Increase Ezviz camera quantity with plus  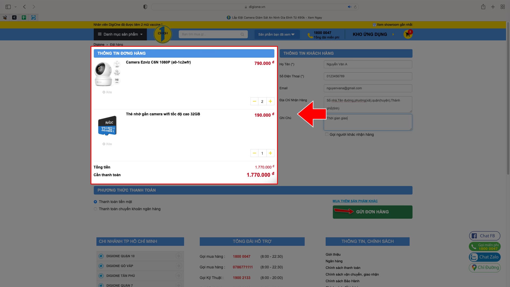click(270, 101)
